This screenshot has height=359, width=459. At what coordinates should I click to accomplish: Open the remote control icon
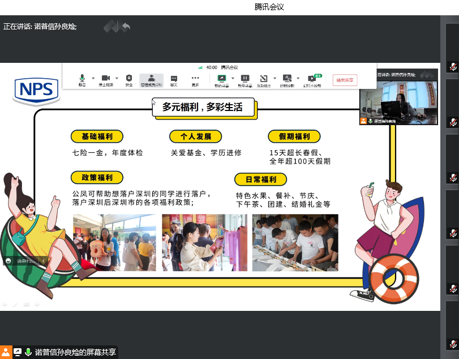[x=288, y=79]
